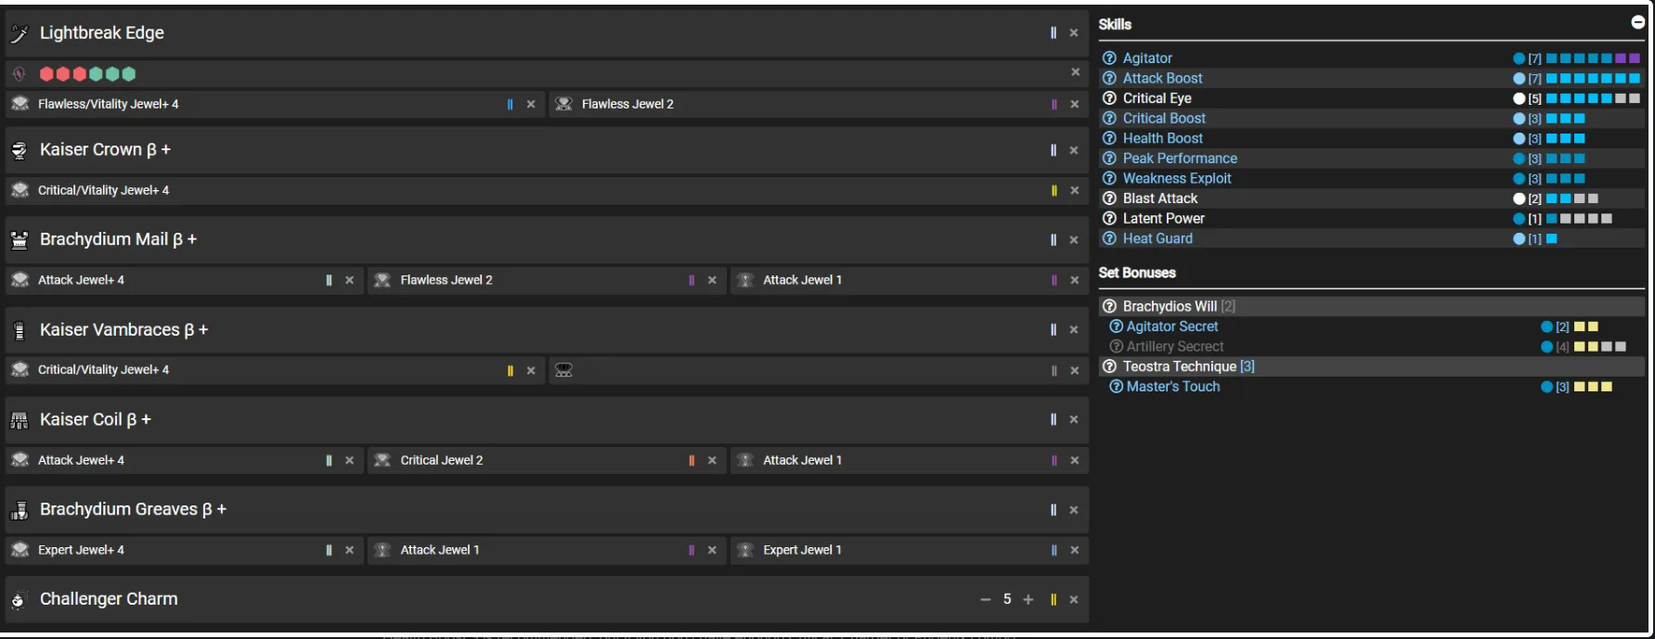Image resolution: width=1655 pixels, height=639 pixels.
Task: Open the Agitator skill help icon
Action: click(x=1109, y=58)
